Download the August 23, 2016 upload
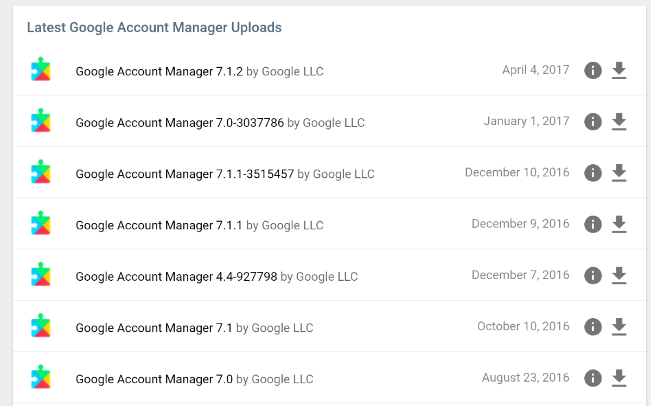This screenshot has width=651, height=406. coord(619,378)
